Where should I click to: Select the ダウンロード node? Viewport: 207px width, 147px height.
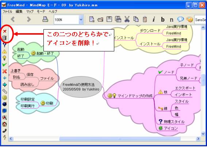tap(150, 31)
